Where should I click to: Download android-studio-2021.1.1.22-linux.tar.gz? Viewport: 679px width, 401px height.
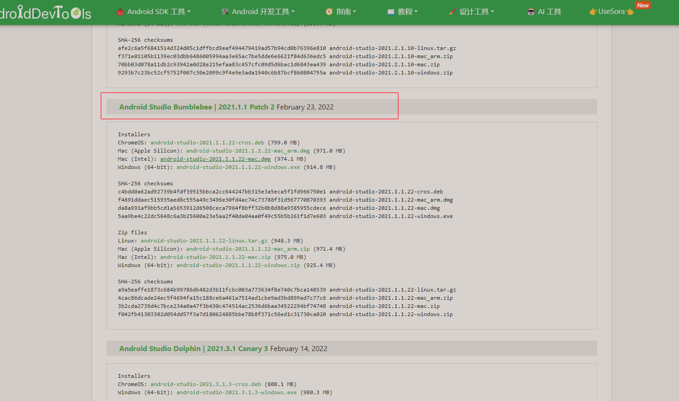click(204, 241)
